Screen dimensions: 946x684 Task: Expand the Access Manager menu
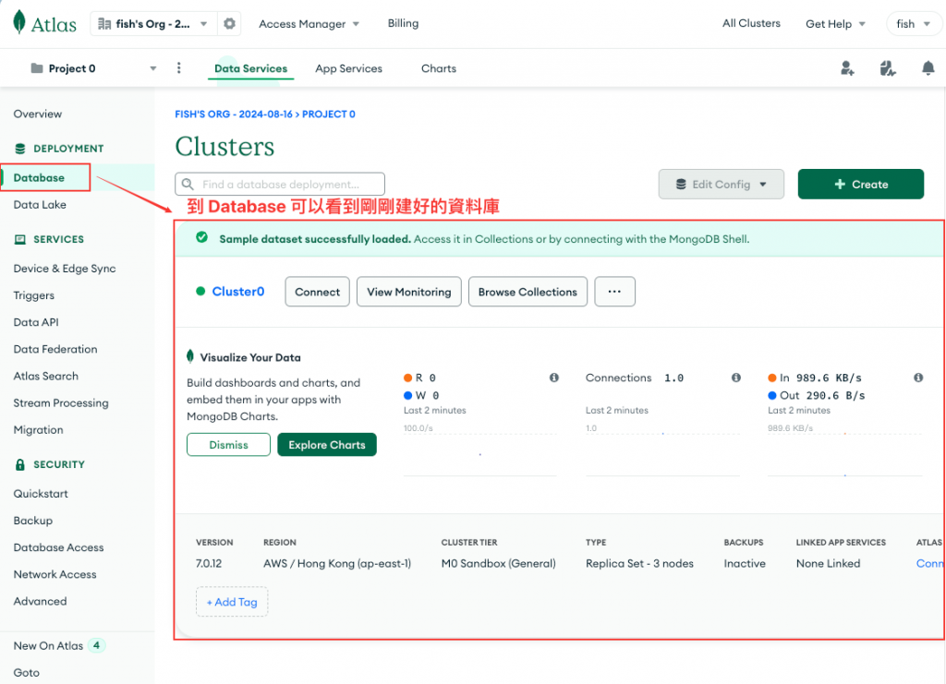click(309, 24)
